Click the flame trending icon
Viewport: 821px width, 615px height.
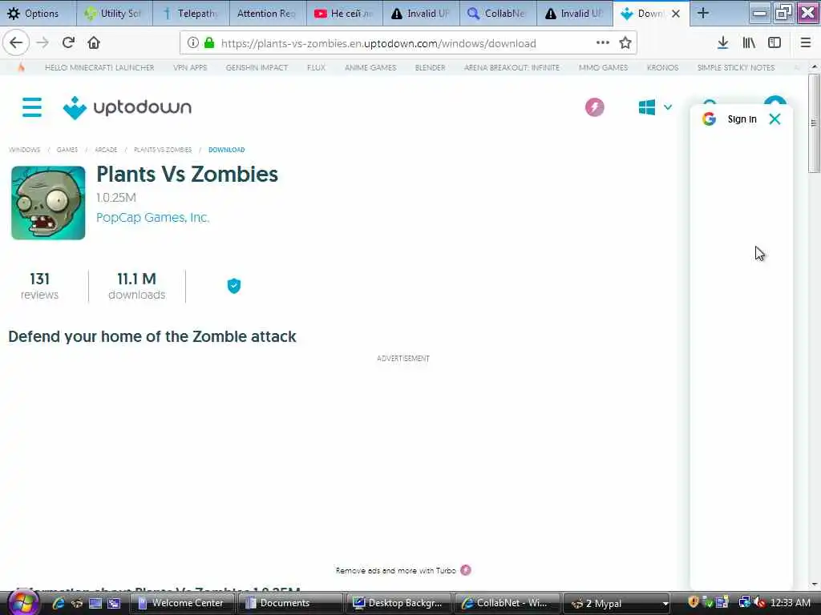coord(21,67)
